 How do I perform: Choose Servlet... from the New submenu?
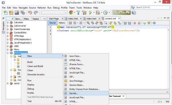[x=86, y=93]
